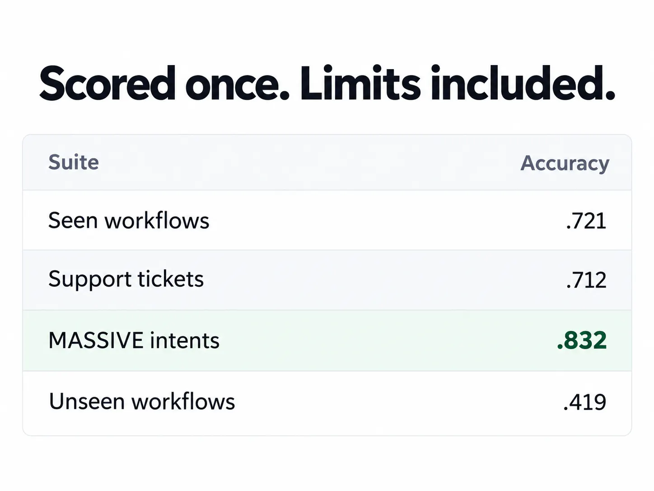Click the word "Support" in the table
This screenshot has height=491, width=654.
click(x=89, y=280)
